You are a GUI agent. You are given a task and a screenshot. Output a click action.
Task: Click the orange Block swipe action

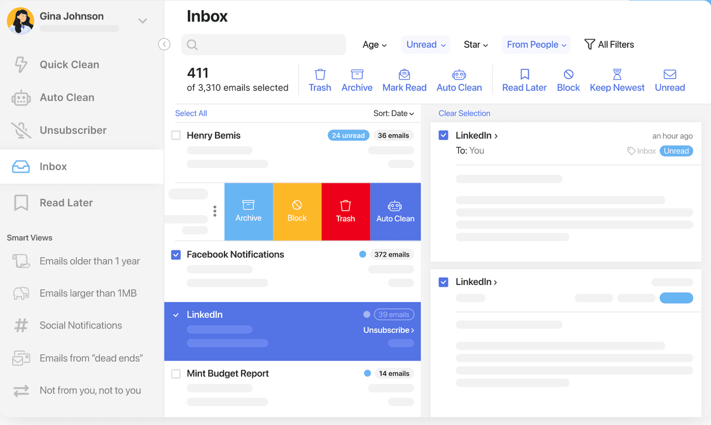pos(297,212)
